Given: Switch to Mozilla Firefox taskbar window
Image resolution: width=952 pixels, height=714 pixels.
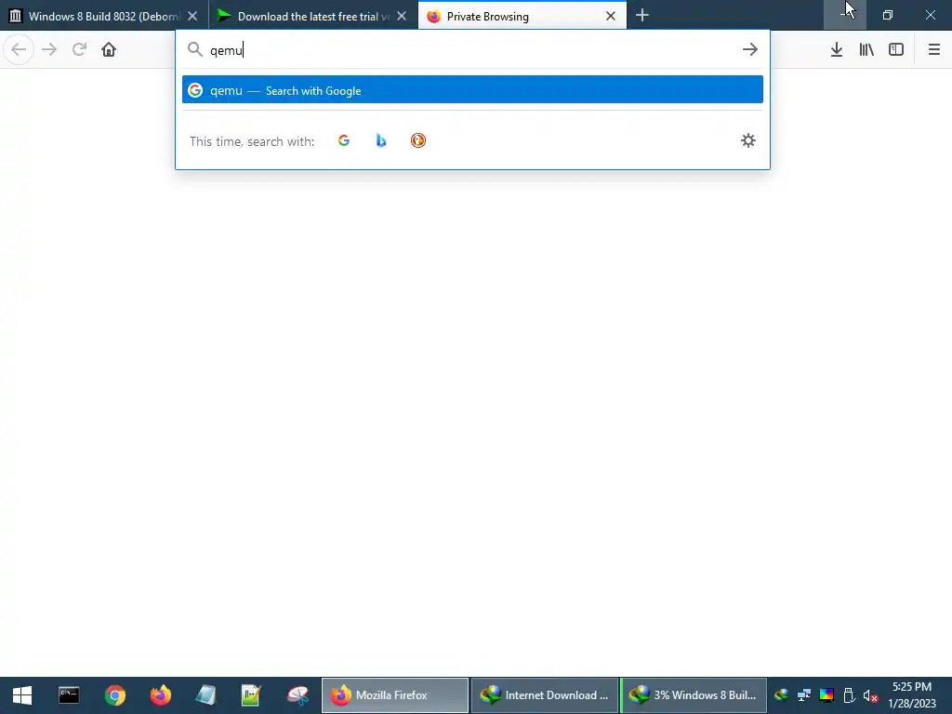Looking at the screenshot, I should tap(394, 695).
